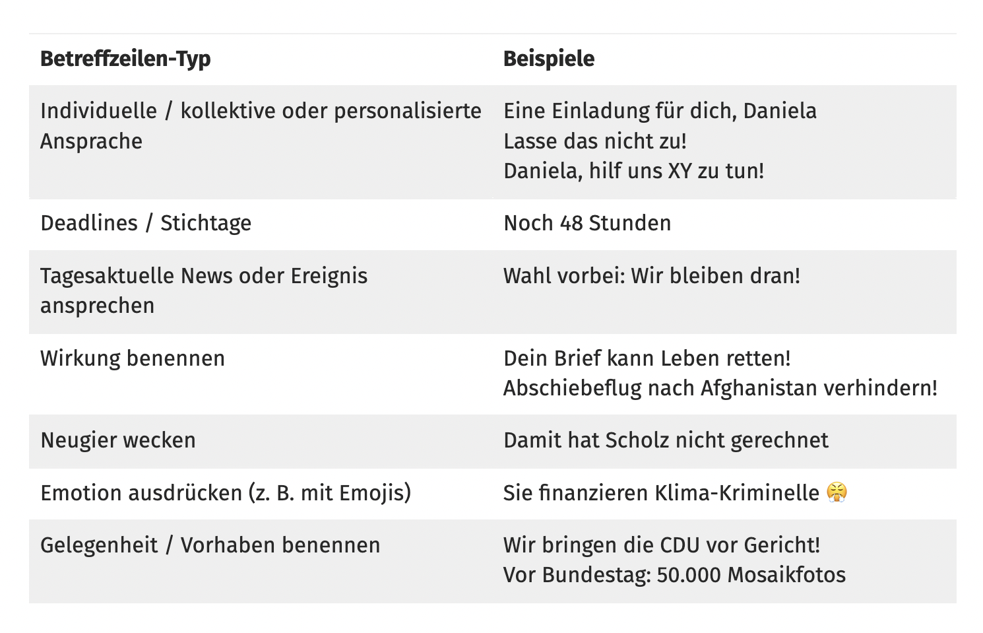Click the "Lasse das nicht zu!" example

pos(594,141)
